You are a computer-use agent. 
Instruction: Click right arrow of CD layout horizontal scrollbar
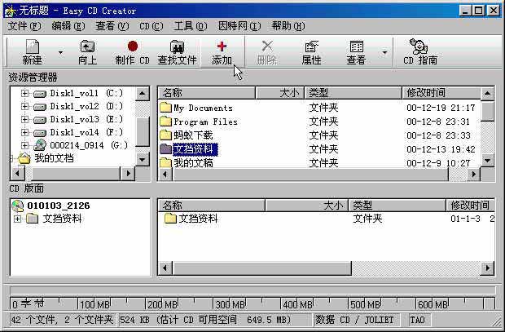[x=487, y=268]
